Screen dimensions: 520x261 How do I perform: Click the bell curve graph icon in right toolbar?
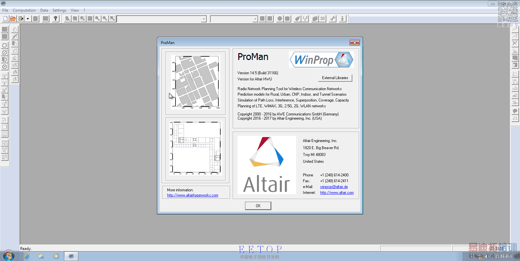tap(515, 74)
